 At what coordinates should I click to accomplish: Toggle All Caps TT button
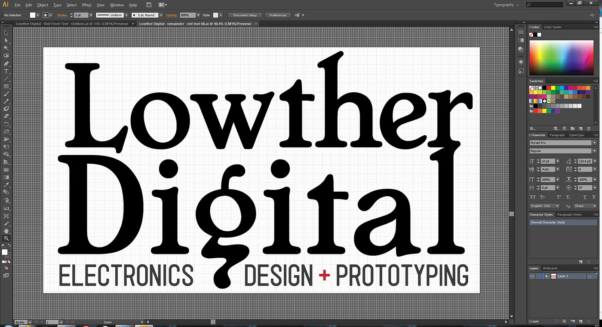[x=533, y=197]
